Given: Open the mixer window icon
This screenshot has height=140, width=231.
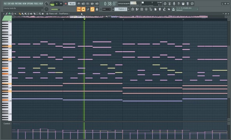Looking at the screenshot, I should [146, 9].
